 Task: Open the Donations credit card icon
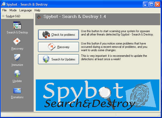(x=17, y=90)
